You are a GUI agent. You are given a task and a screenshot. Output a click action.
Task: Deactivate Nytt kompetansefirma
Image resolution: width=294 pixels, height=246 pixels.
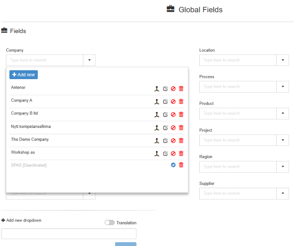173,128
